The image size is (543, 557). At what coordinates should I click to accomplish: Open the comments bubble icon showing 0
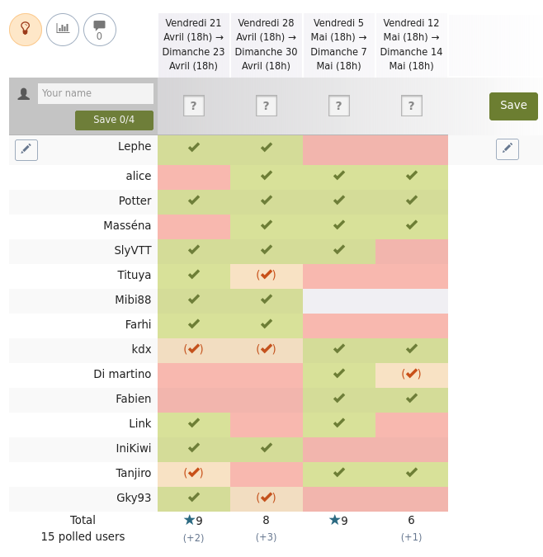(x=99, y=30)
